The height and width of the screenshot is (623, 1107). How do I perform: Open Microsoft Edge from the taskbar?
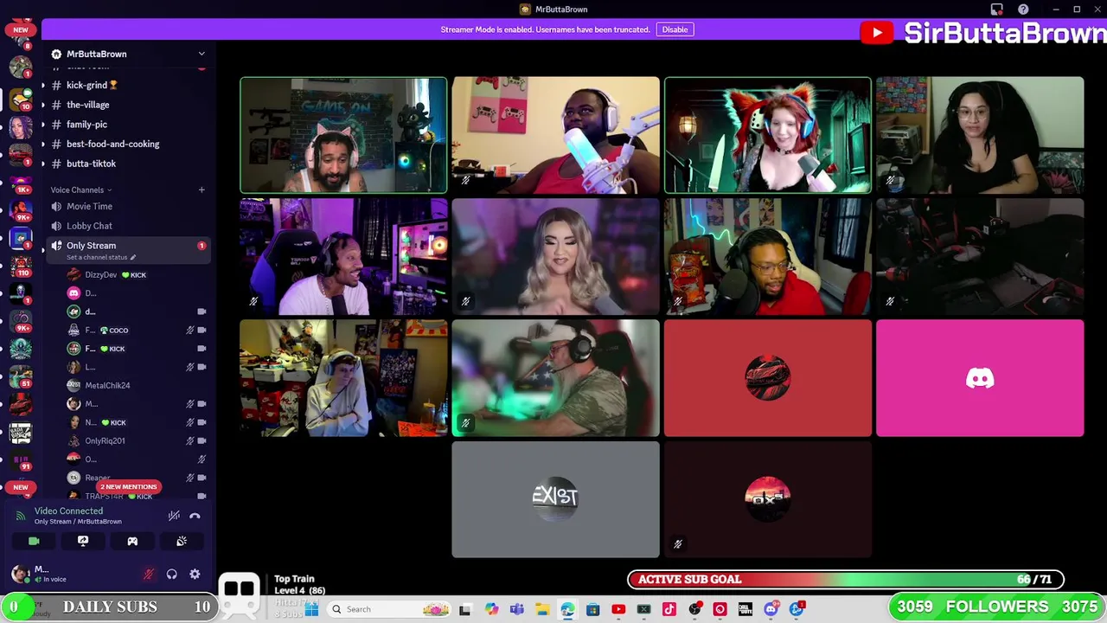567,609
